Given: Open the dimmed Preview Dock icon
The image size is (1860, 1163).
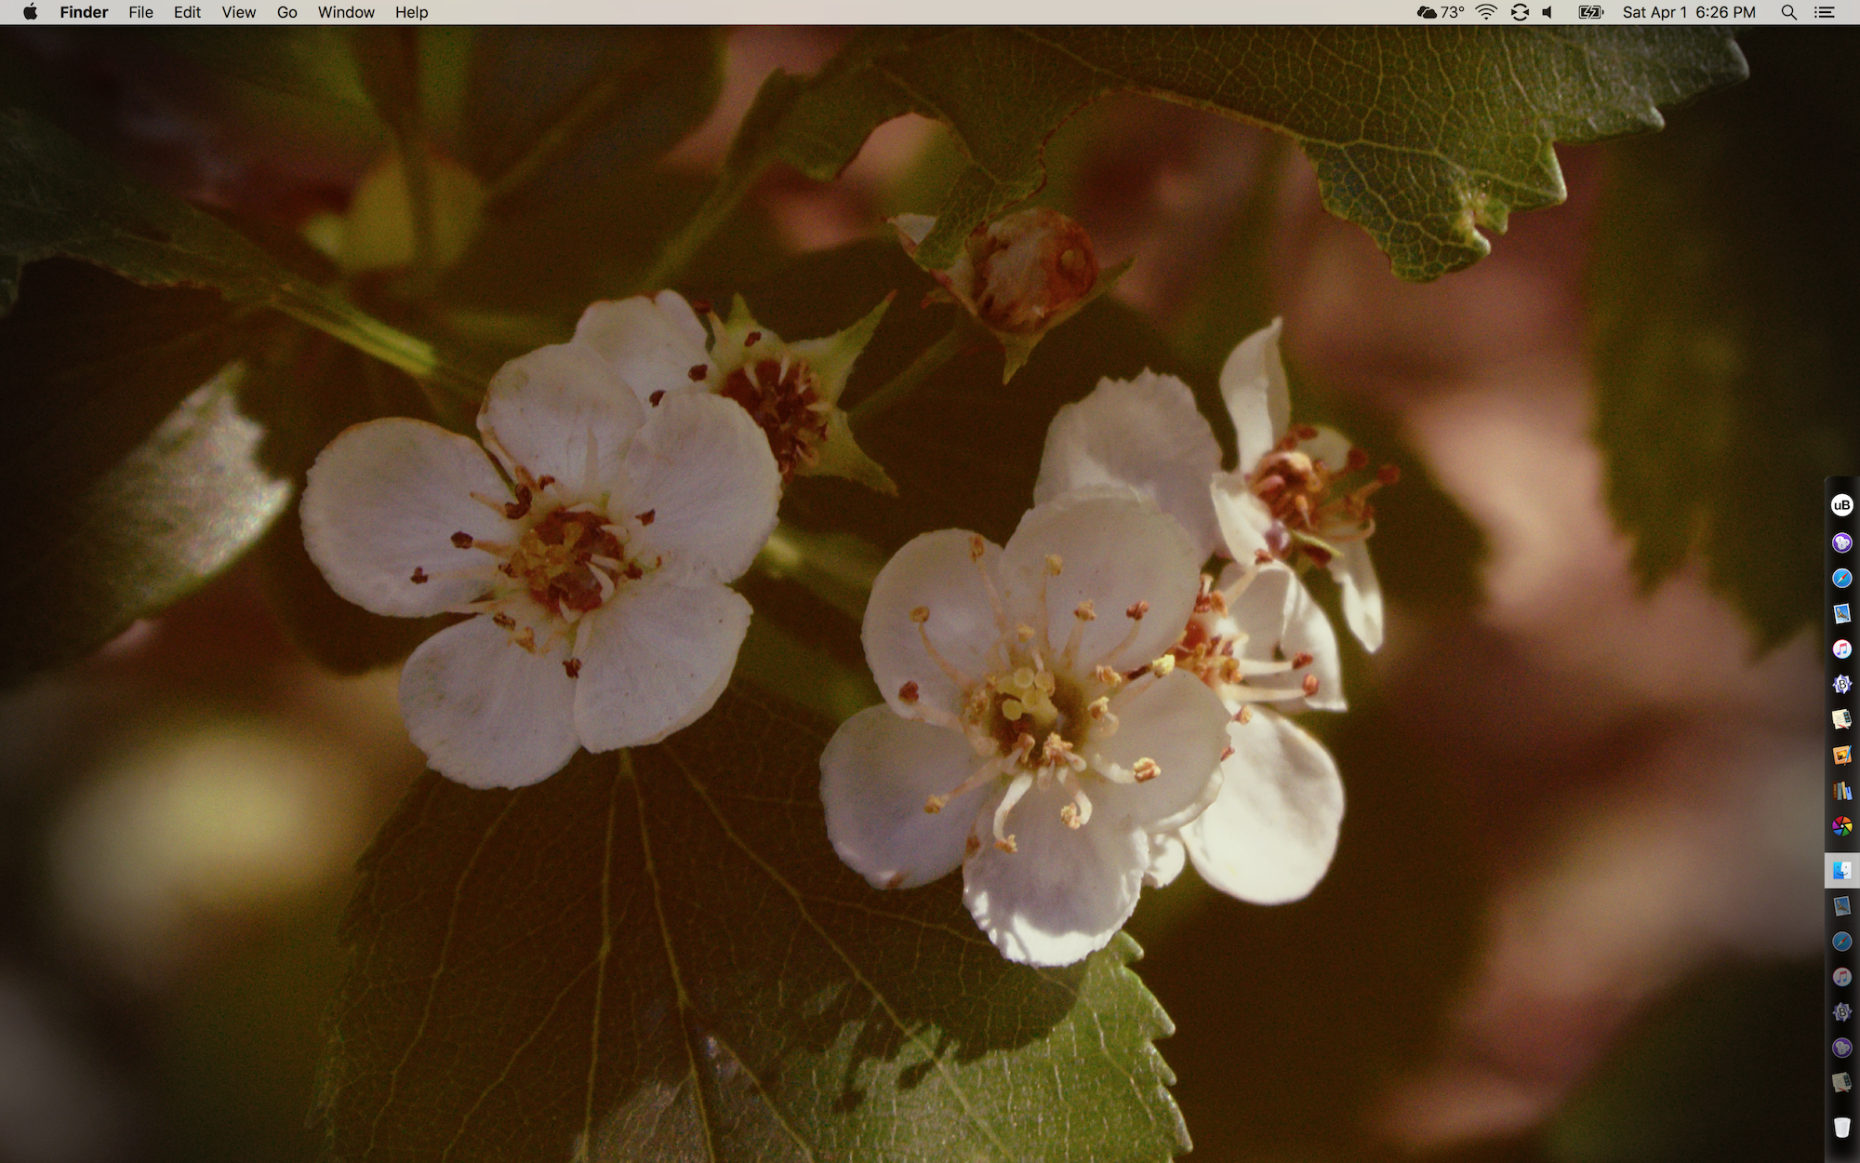Looking at the screenshot, I should tap(1841, 905).
